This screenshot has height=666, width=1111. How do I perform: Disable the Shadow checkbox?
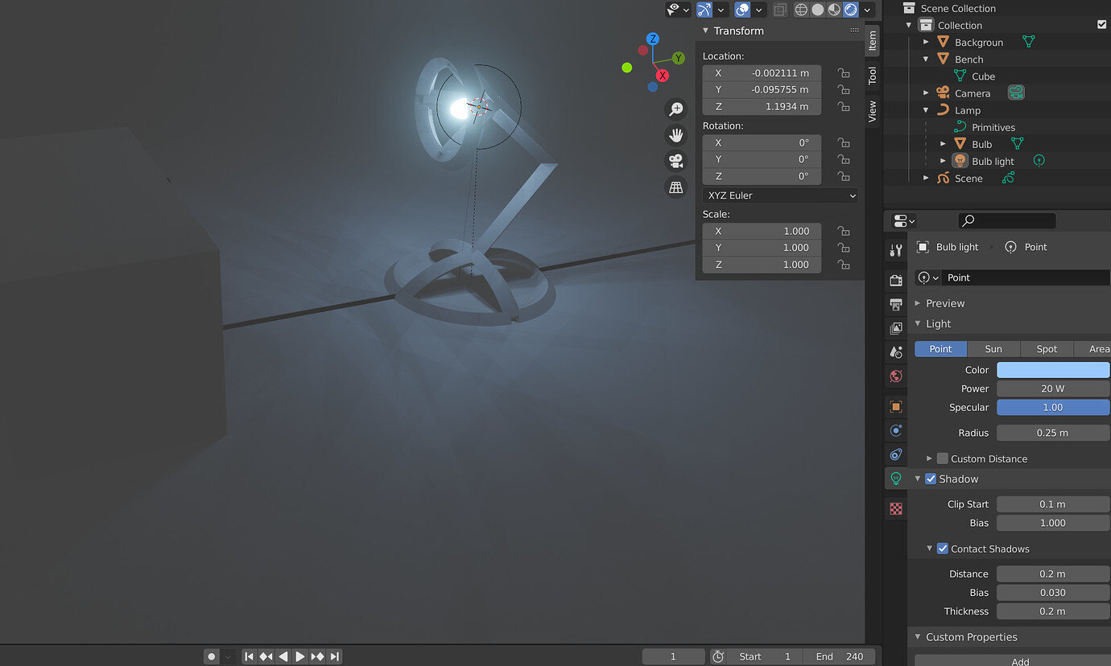tap(931, 479)
